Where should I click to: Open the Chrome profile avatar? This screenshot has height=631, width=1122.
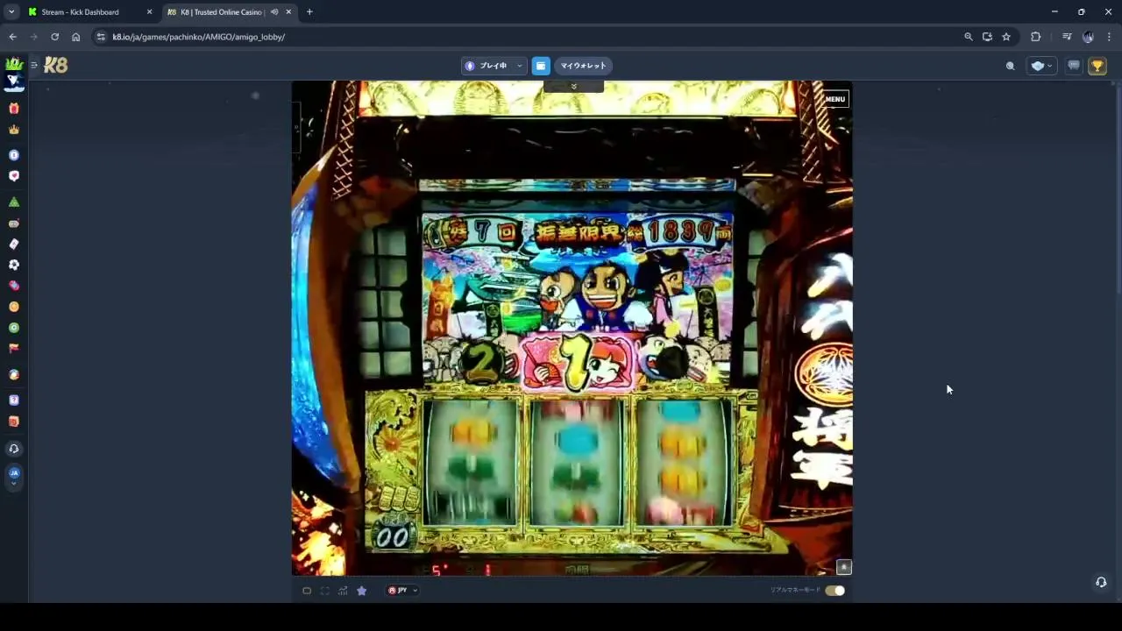pyautogui.click(x=1088, y=37)
